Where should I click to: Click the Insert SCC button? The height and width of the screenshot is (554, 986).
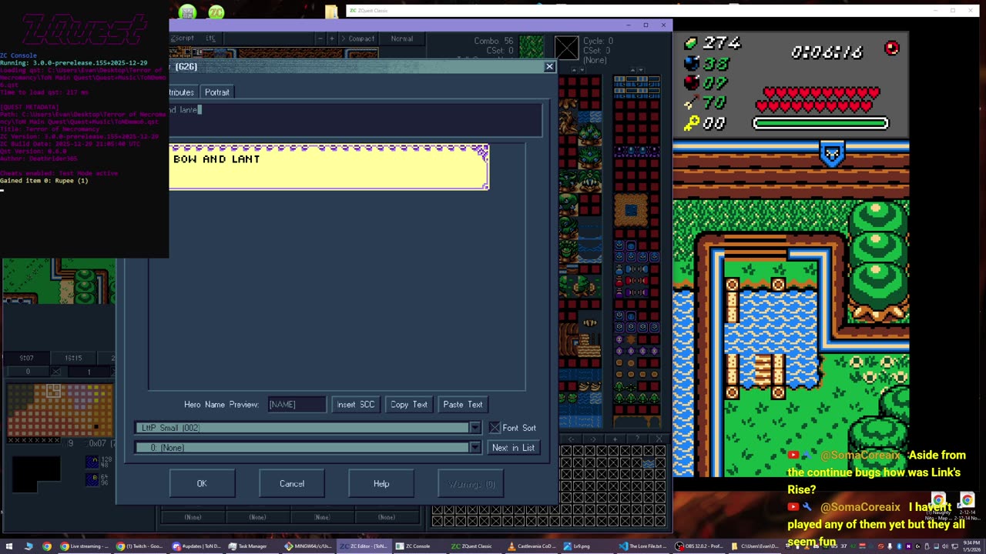(x=356, y=405)
